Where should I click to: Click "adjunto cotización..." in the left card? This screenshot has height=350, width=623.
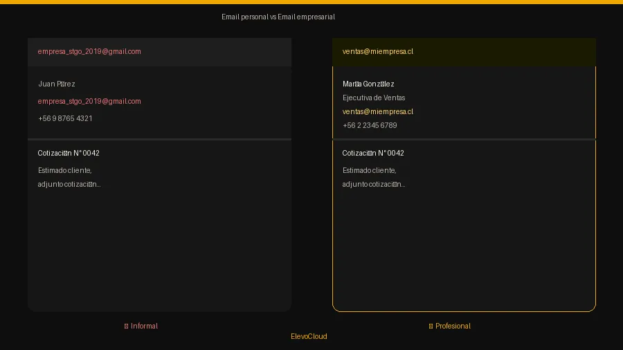click(x=69, y=185)
